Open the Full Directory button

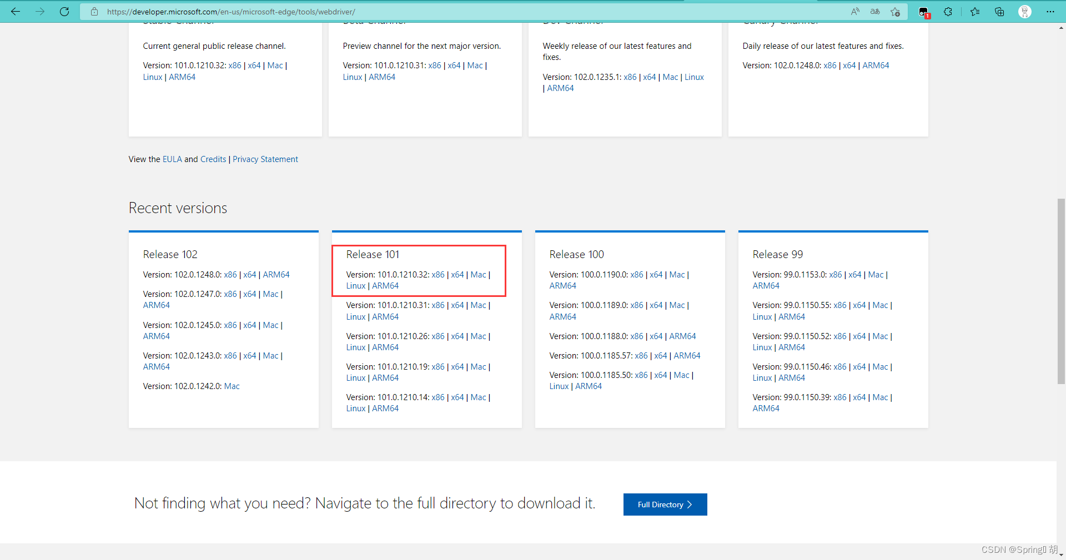[x=665, y=504]
